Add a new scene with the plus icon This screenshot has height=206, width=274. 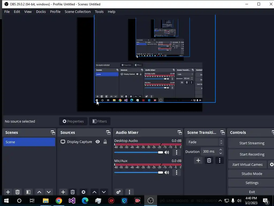click(8, 192)
